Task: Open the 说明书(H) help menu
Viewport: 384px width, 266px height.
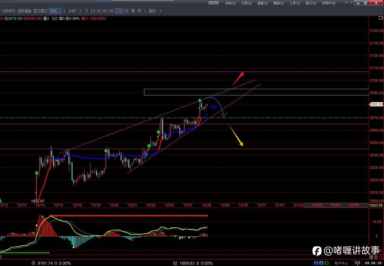Action: tap(329, 3)
